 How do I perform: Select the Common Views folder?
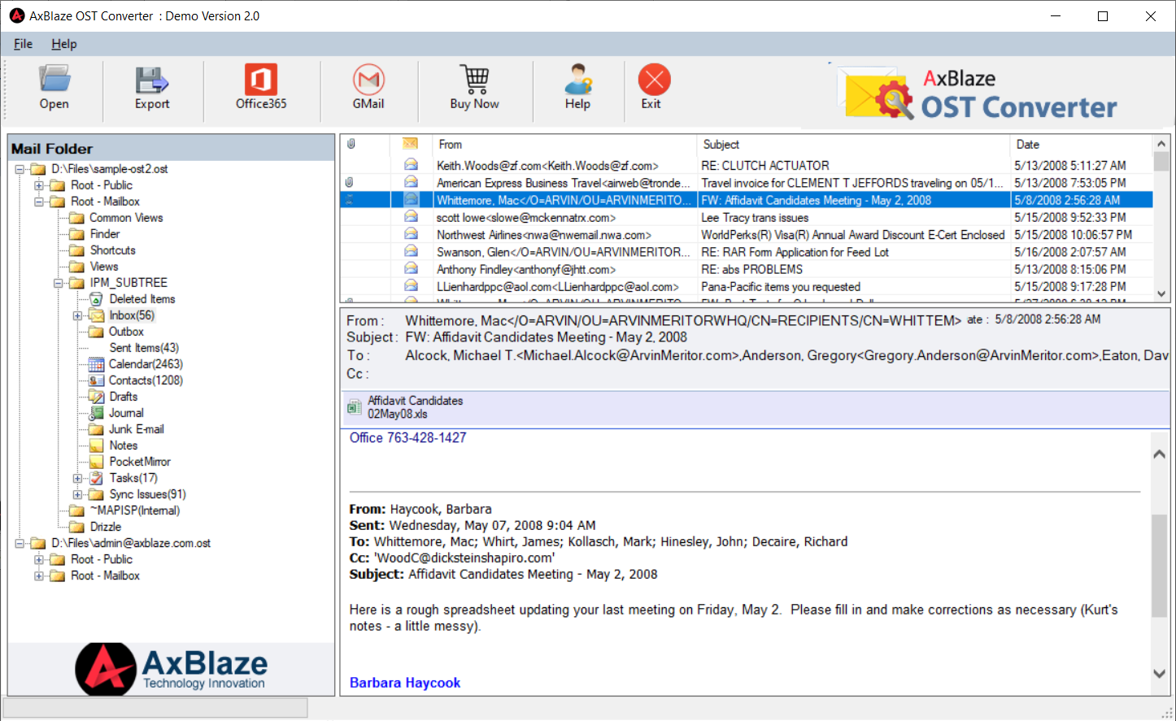click(126, 218)
